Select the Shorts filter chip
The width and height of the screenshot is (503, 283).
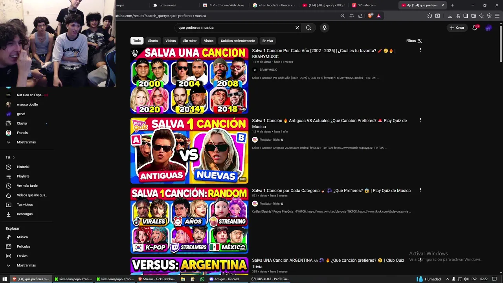click(x=153, y=41)
